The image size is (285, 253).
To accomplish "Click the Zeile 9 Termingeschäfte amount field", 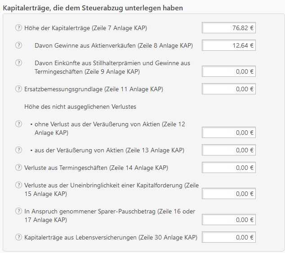I will (x=228, y=71).
